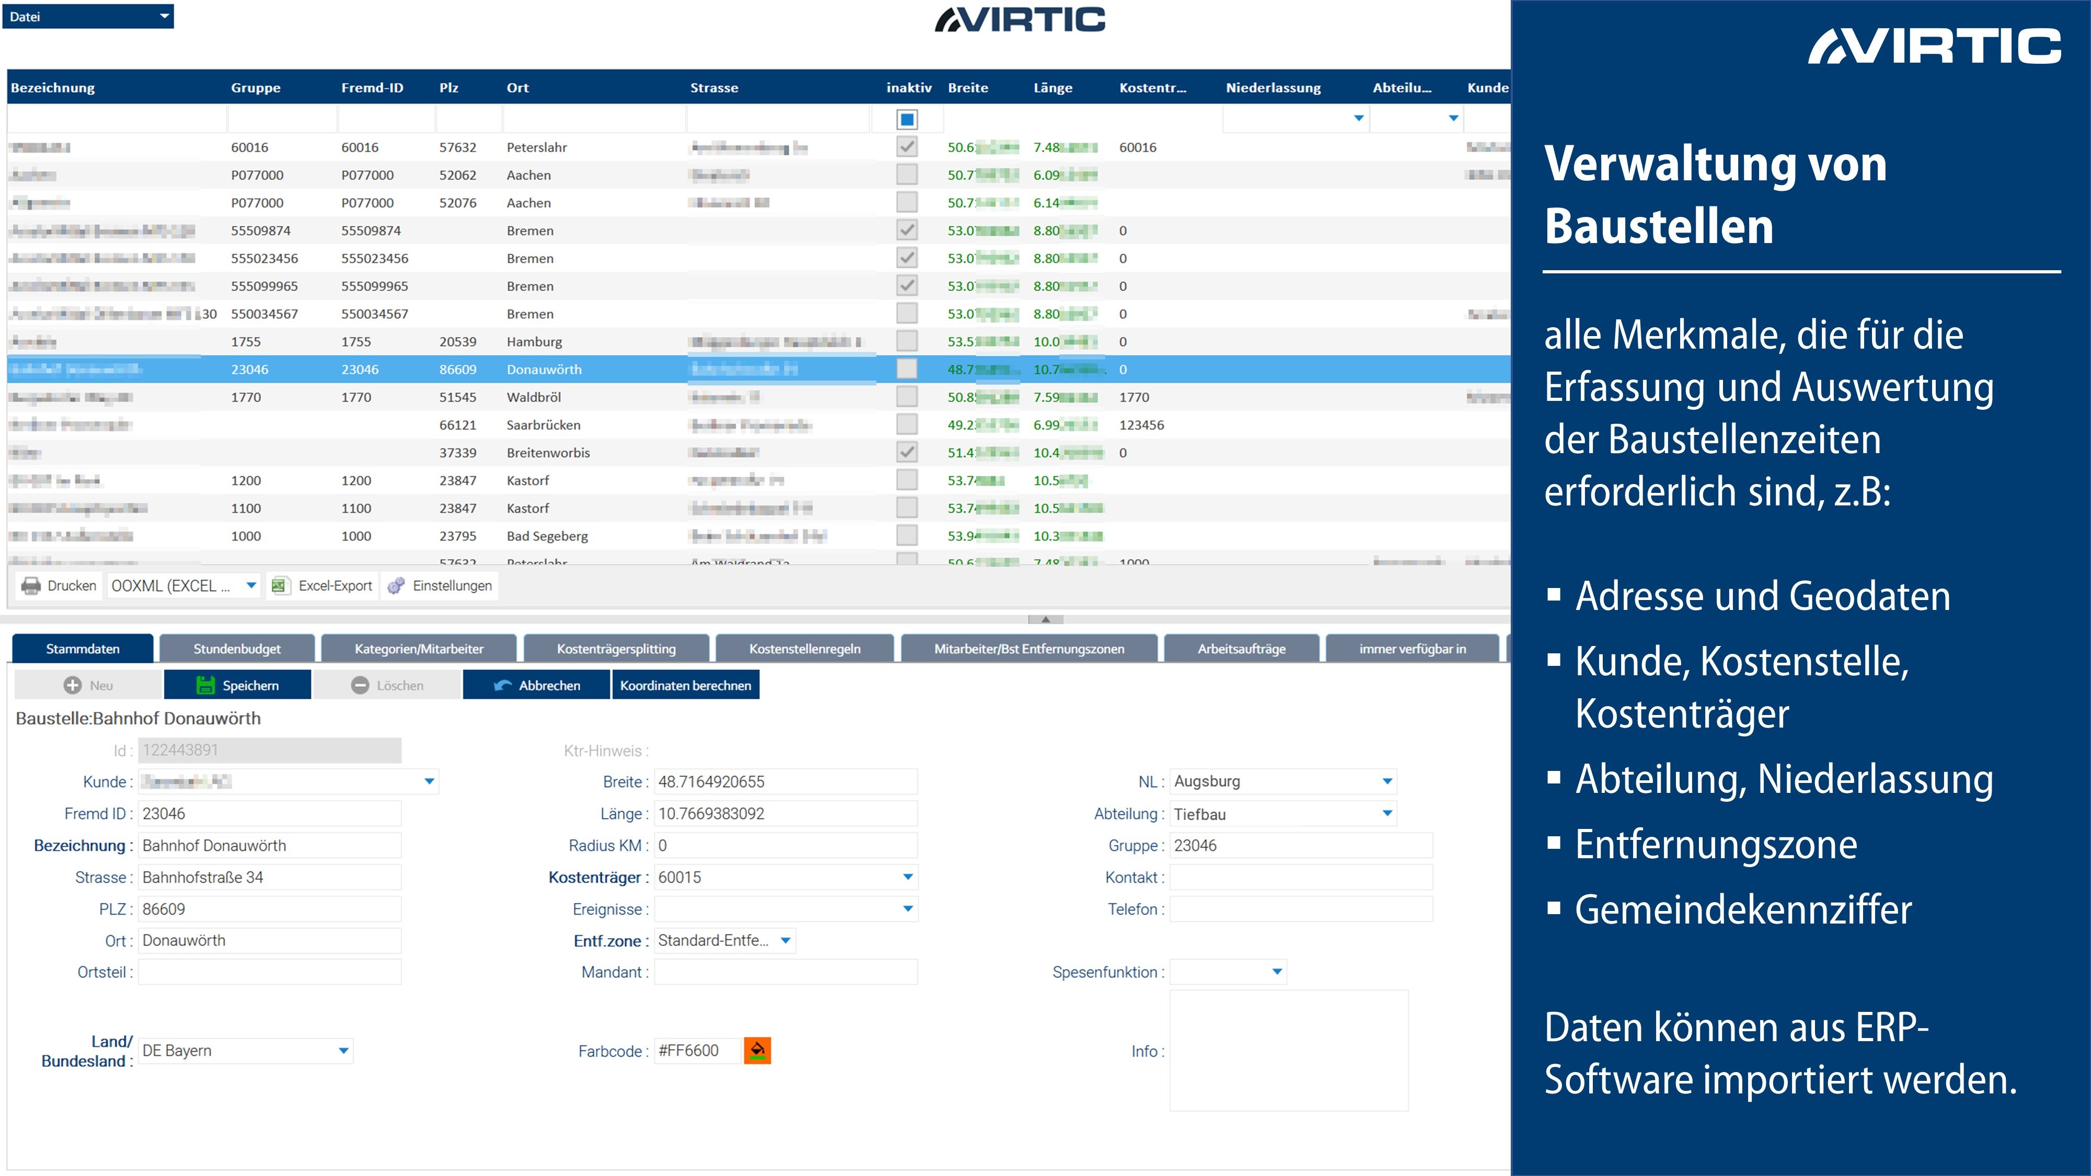Click the printer icon for Drucken
This screenshot has width=2091, height=1176.
point(31,585)
